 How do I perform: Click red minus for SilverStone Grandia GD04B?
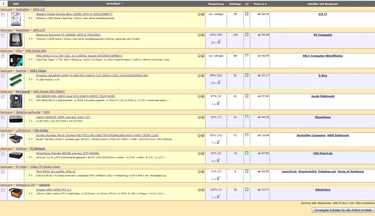(x=203, y=154)
